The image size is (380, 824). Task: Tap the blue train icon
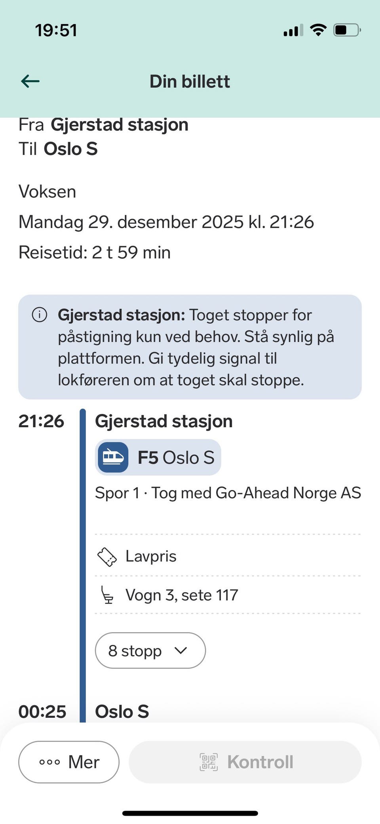point(113,457)
